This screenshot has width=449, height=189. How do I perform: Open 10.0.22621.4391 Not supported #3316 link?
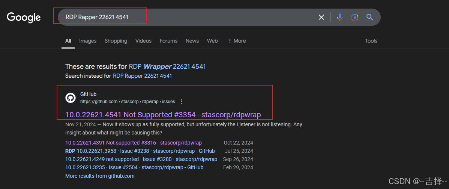click(134, 143)
